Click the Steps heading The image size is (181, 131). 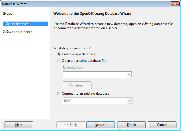(8, 14)
